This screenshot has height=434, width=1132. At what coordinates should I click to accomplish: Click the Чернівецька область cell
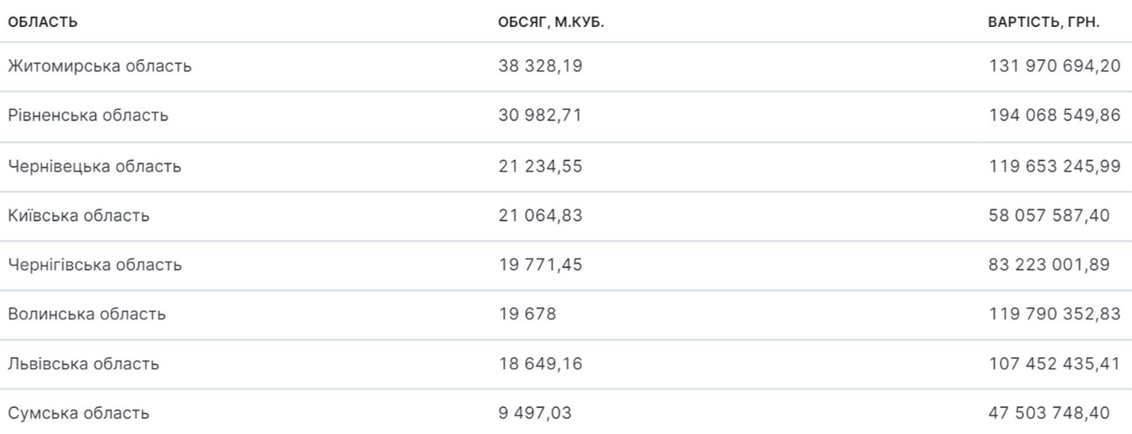(x=94, y=166)
